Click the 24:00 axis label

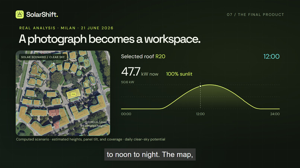tap(275, 114)
